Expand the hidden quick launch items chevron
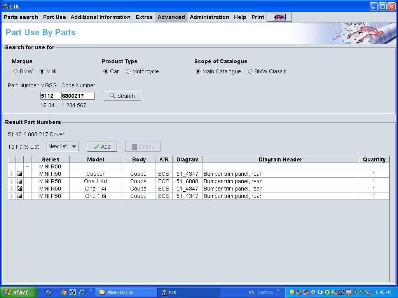Image resolution: width=398 pixels, height=298 pixels. point(91,290)
